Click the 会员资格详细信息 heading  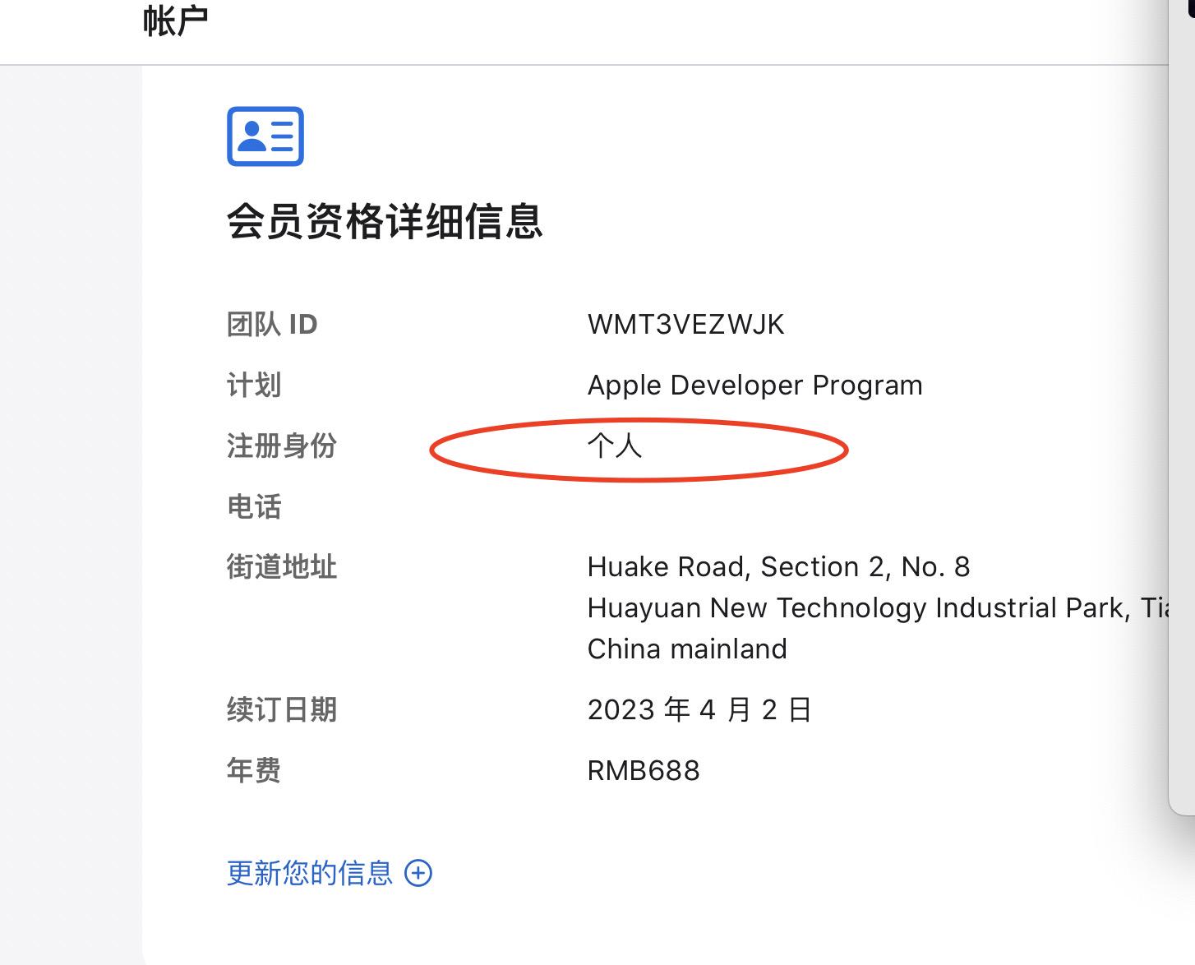(x=385, y=221)
